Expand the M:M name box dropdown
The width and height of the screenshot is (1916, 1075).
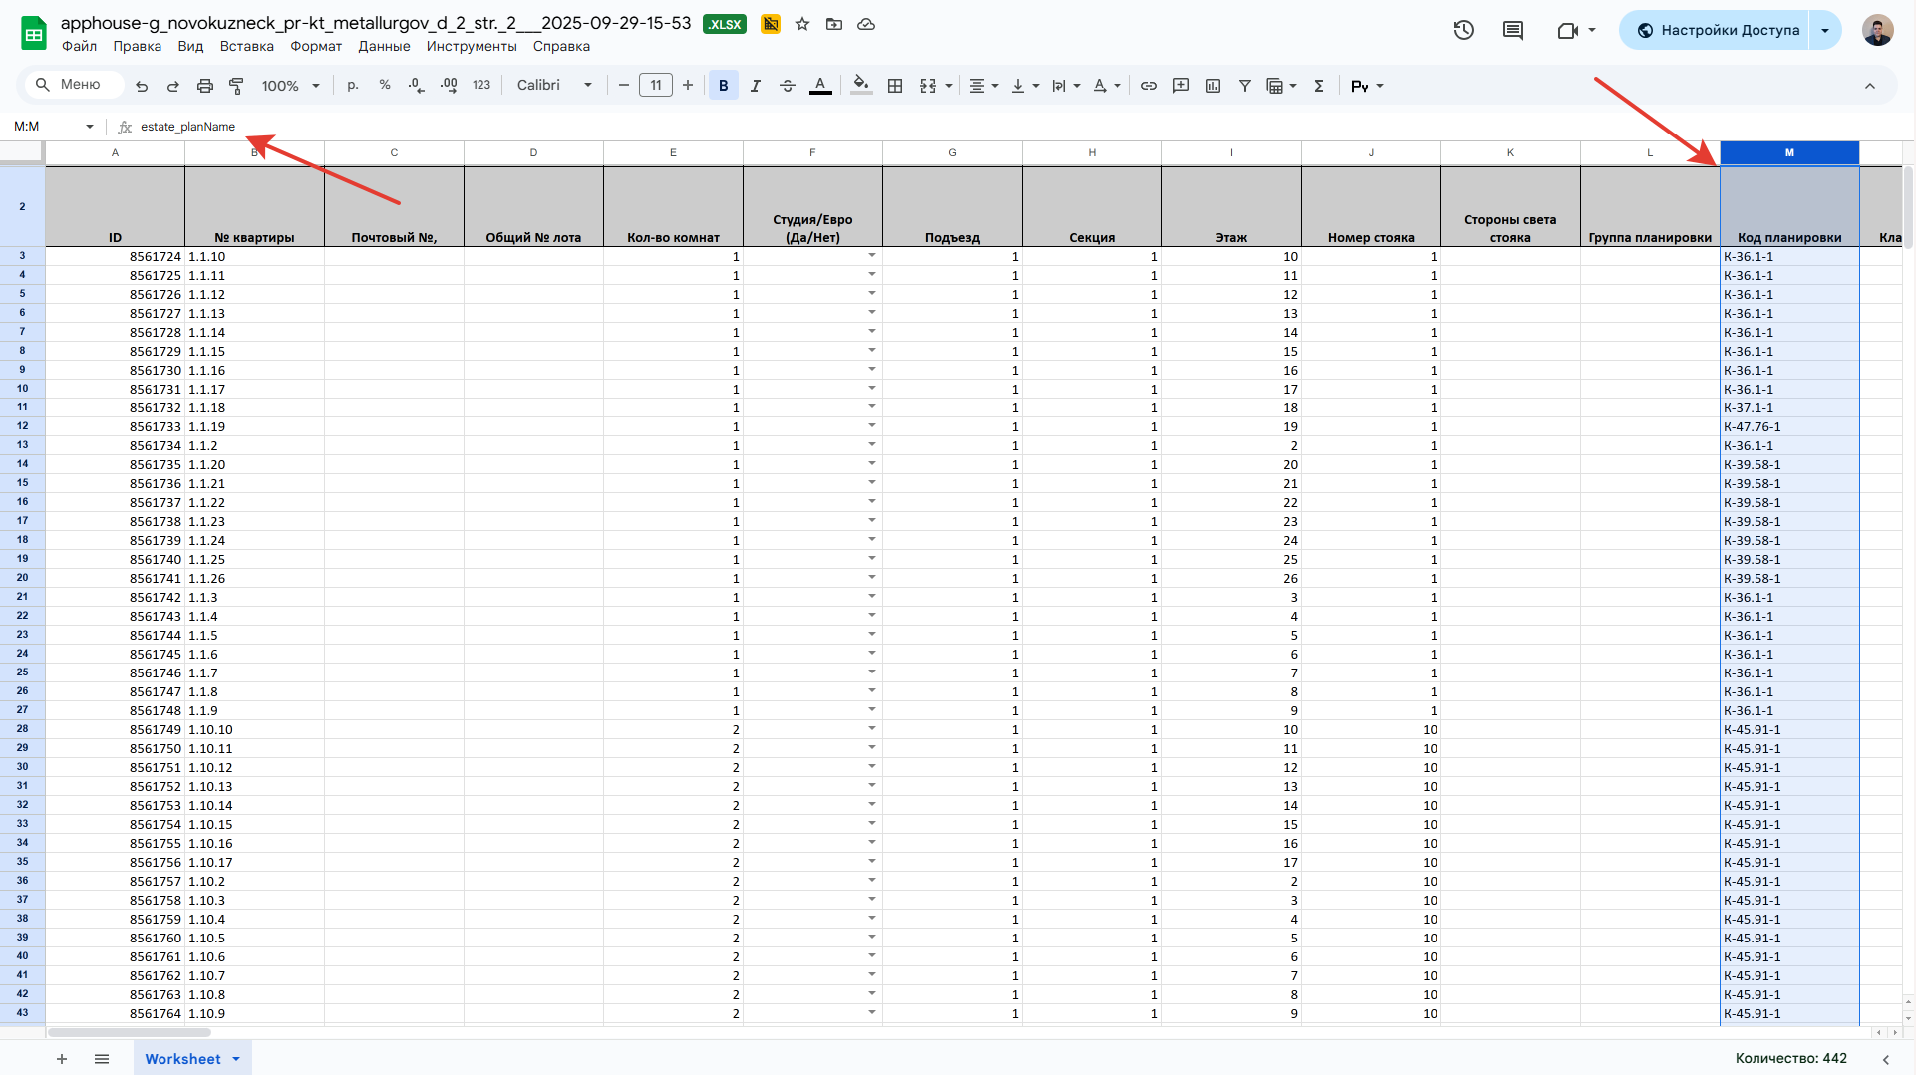pos(90,127)
